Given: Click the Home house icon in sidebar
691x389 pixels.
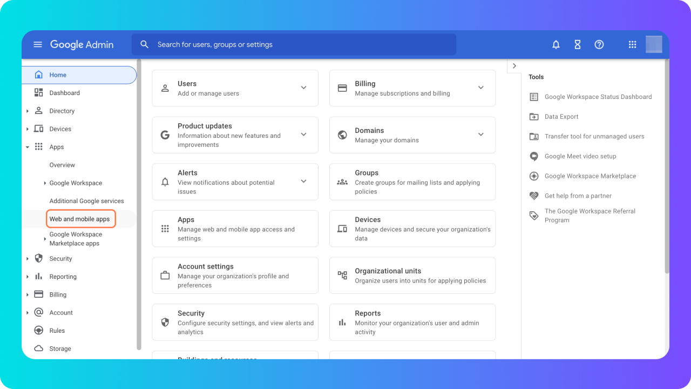Looking at the screenshot, I should click(x=38, y=75).
